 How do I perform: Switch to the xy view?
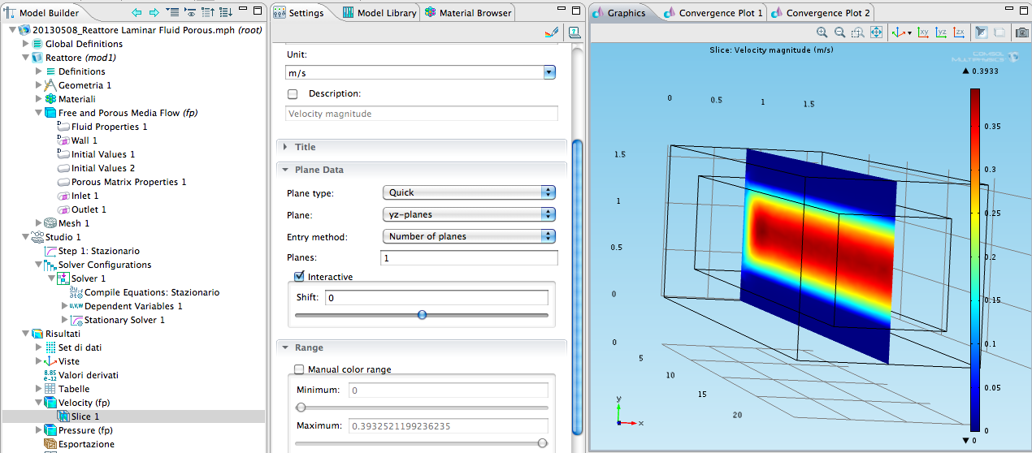tap(923, 32)
